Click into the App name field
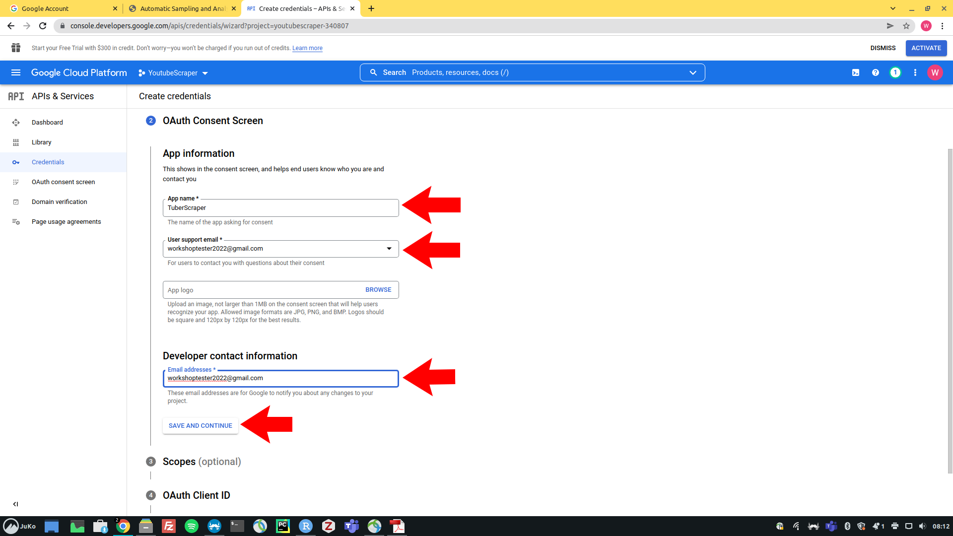Image resolution: width=953 pixels, height=536 pixels. point(280,208)
